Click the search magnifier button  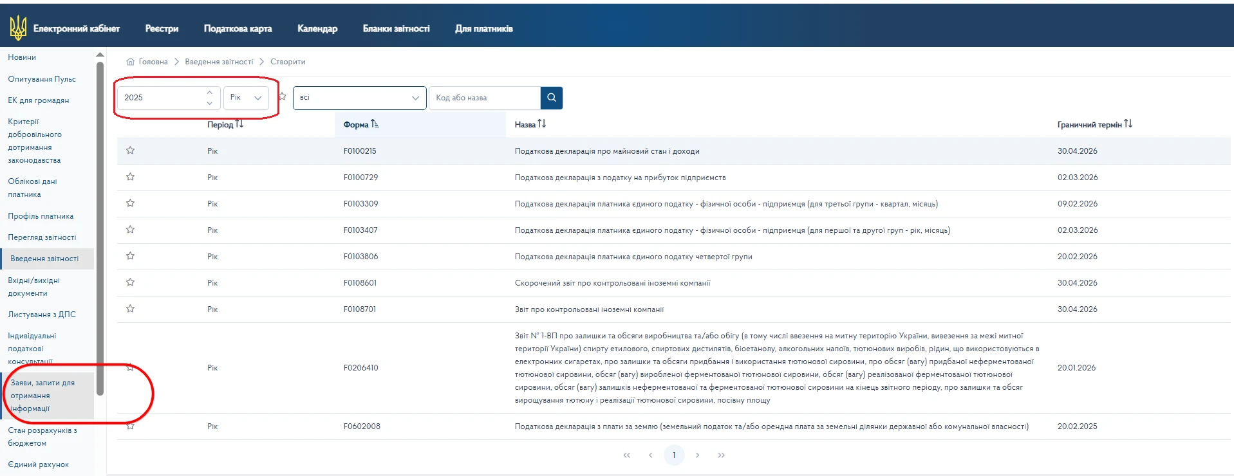point(551,98)
